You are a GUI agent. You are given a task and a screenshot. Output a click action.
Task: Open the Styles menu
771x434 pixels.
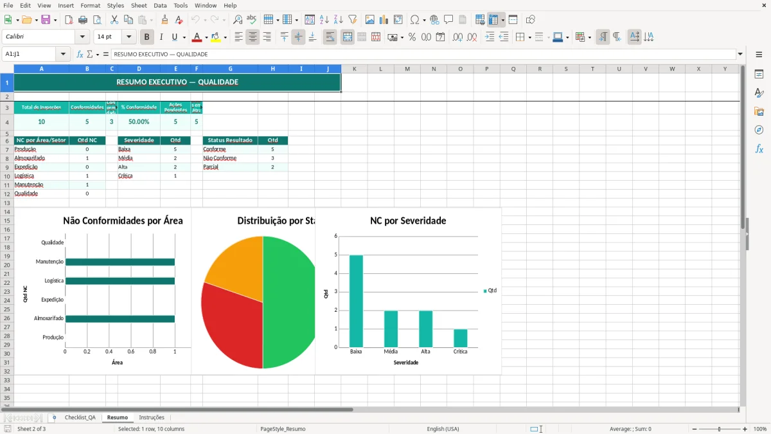[116, 5]
